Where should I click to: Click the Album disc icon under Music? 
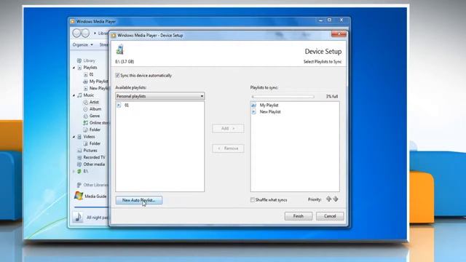(x=86, y=109)
